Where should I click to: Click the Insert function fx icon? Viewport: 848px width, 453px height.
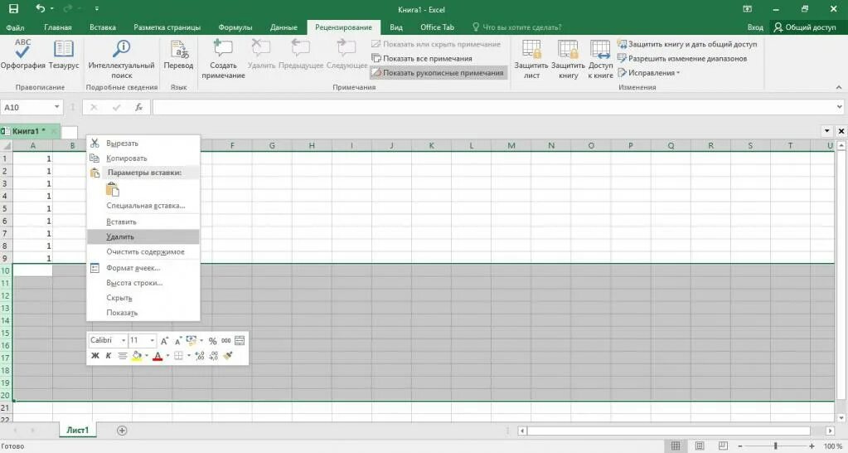point(139,107)
